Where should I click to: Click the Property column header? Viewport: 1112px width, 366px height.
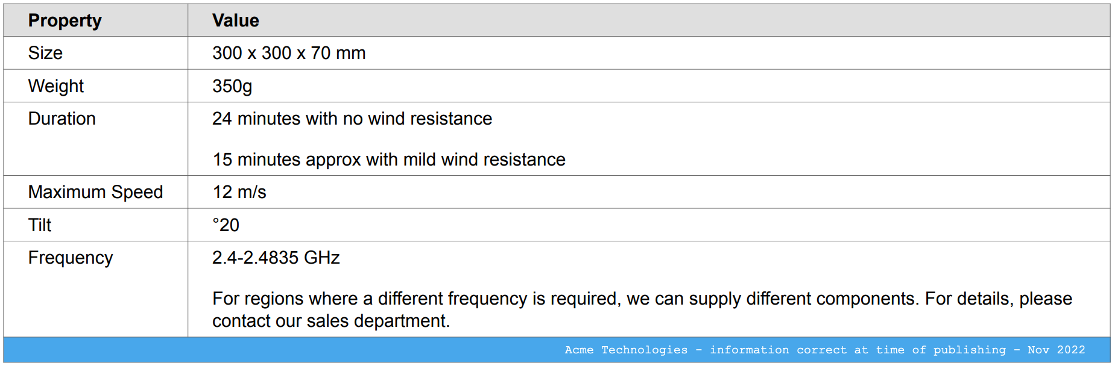[x=65, y=20]
